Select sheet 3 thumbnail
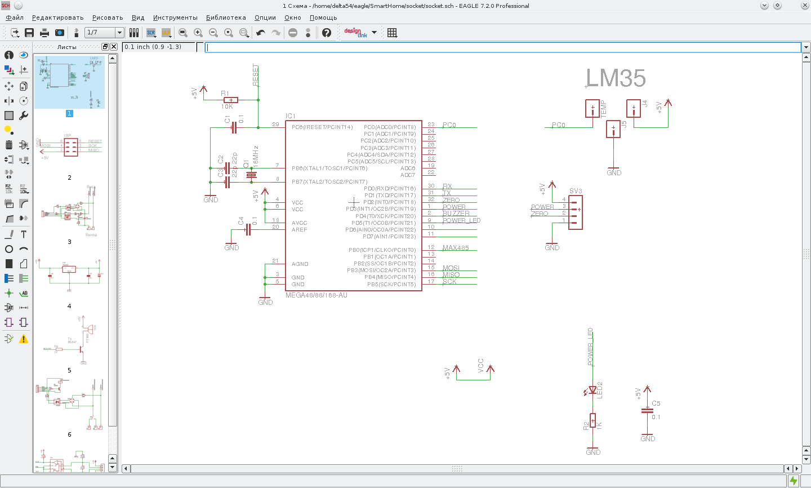The width and height of the screenshot is (811, 488). click(70, 211)
